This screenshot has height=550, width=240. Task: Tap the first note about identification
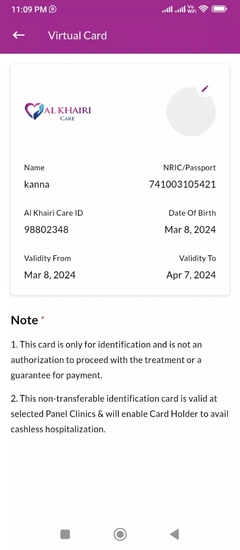(x=106, y=360)
